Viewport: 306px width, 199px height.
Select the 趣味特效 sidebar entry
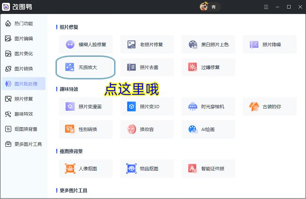point(23,114)
